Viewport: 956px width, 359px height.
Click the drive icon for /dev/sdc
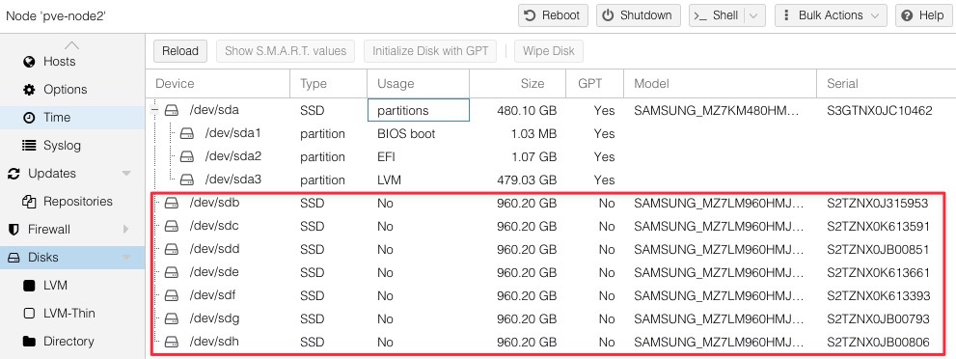172,226
